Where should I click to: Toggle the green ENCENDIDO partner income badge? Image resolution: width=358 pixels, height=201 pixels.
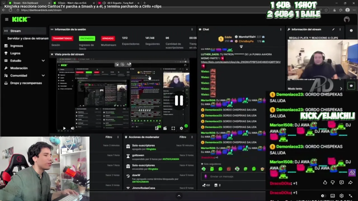pyautogui.click(x=87, y=38)
